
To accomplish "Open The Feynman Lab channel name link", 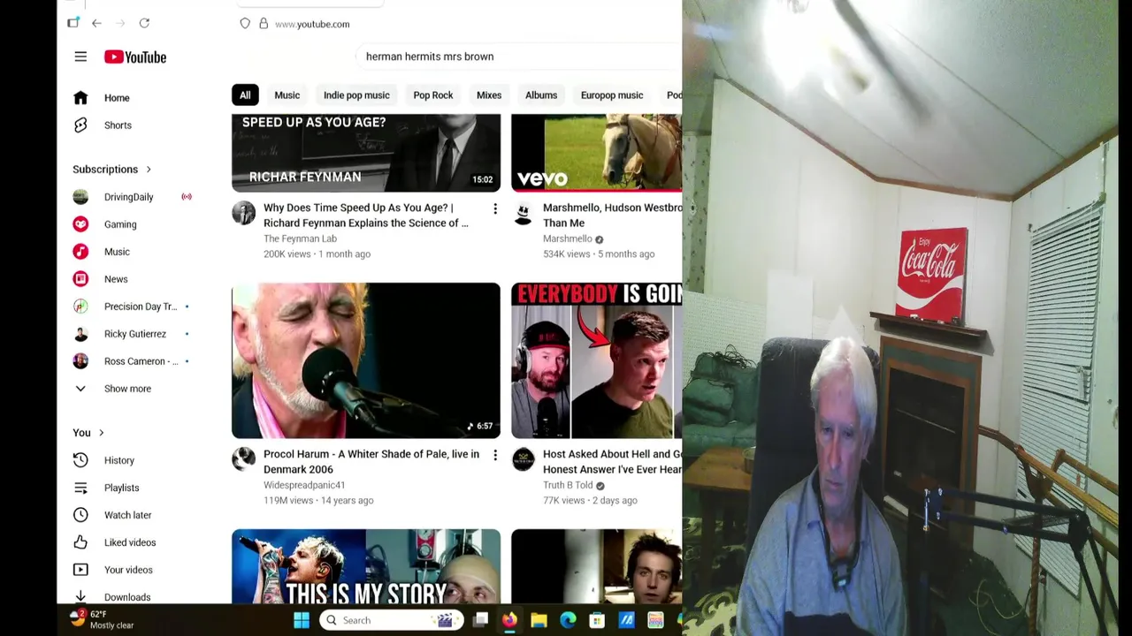I will (x=300, y=238).
